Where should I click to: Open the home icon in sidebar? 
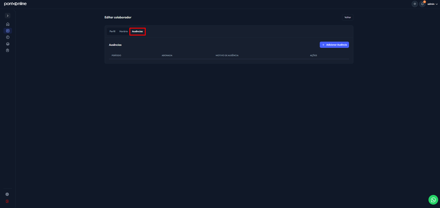click(x=8, y=24)
